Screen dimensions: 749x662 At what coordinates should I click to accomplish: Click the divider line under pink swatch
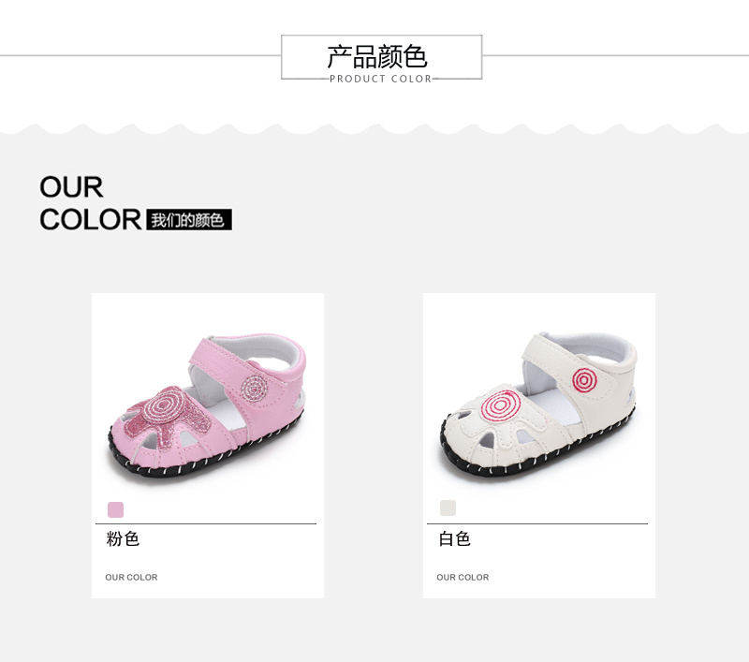click(x=206, y=524)
